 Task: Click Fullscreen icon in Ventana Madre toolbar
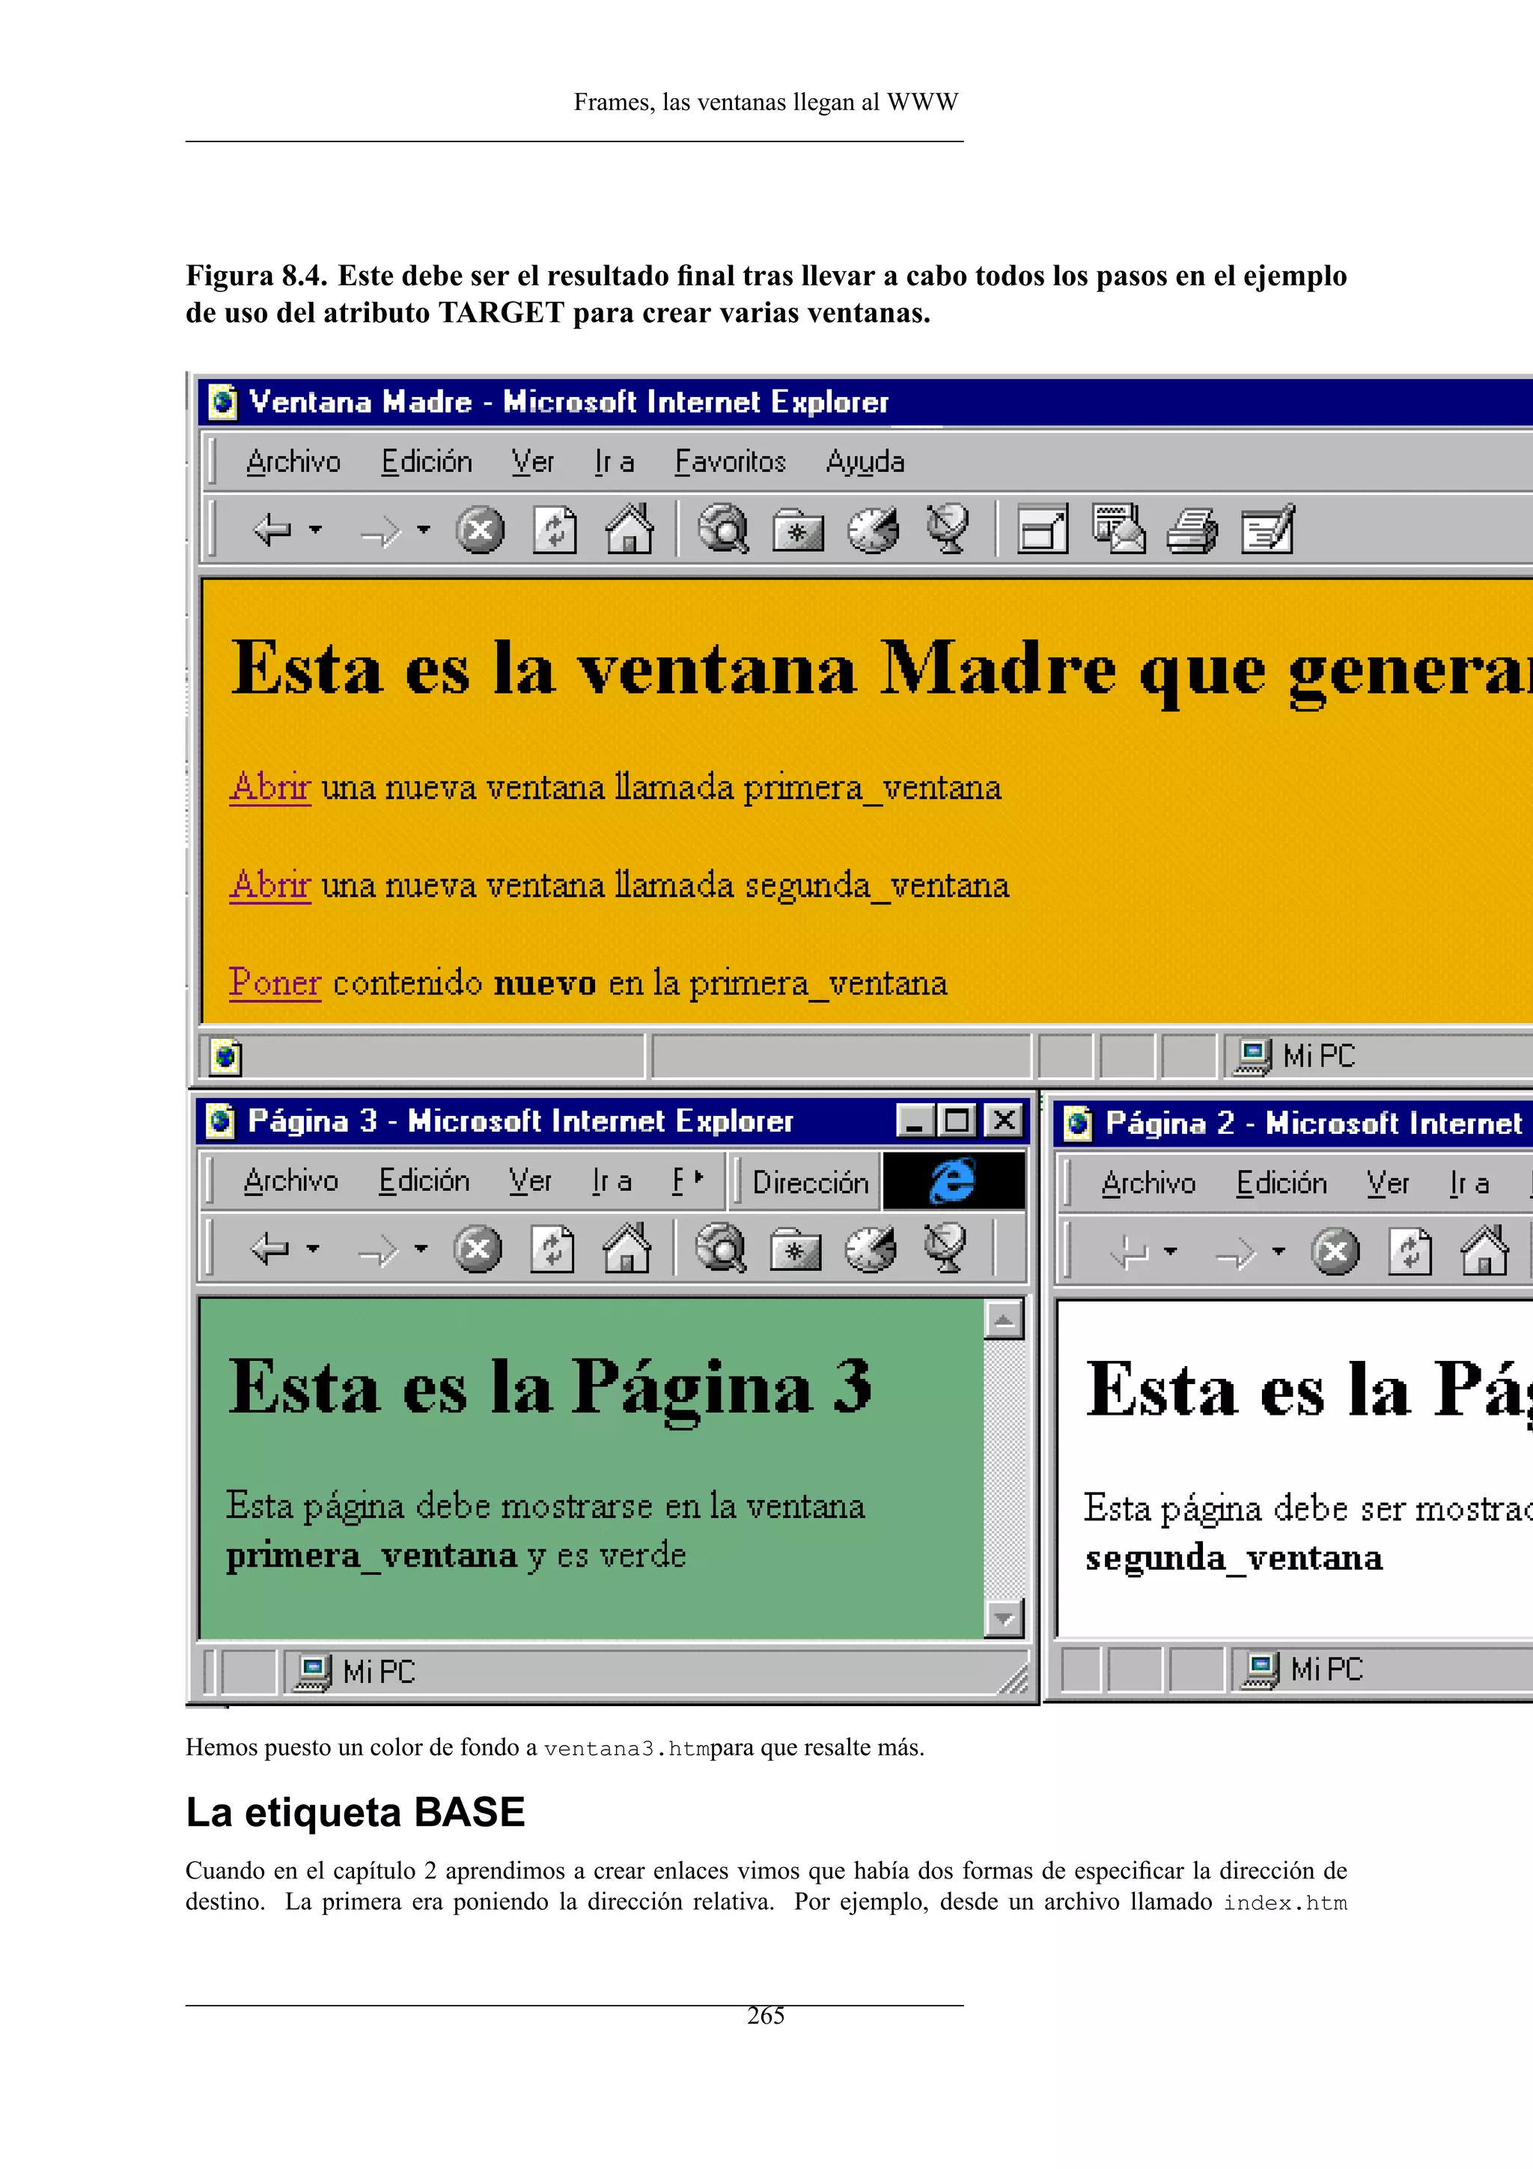tap(1042, 530)
